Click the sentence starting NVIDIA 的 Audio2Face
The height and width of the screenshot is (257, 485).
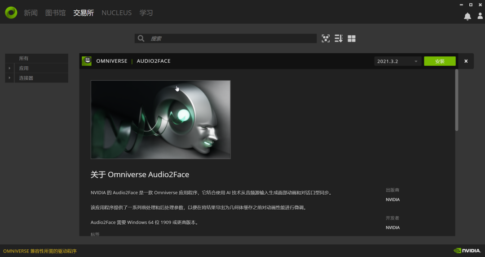tap(212, 193)
